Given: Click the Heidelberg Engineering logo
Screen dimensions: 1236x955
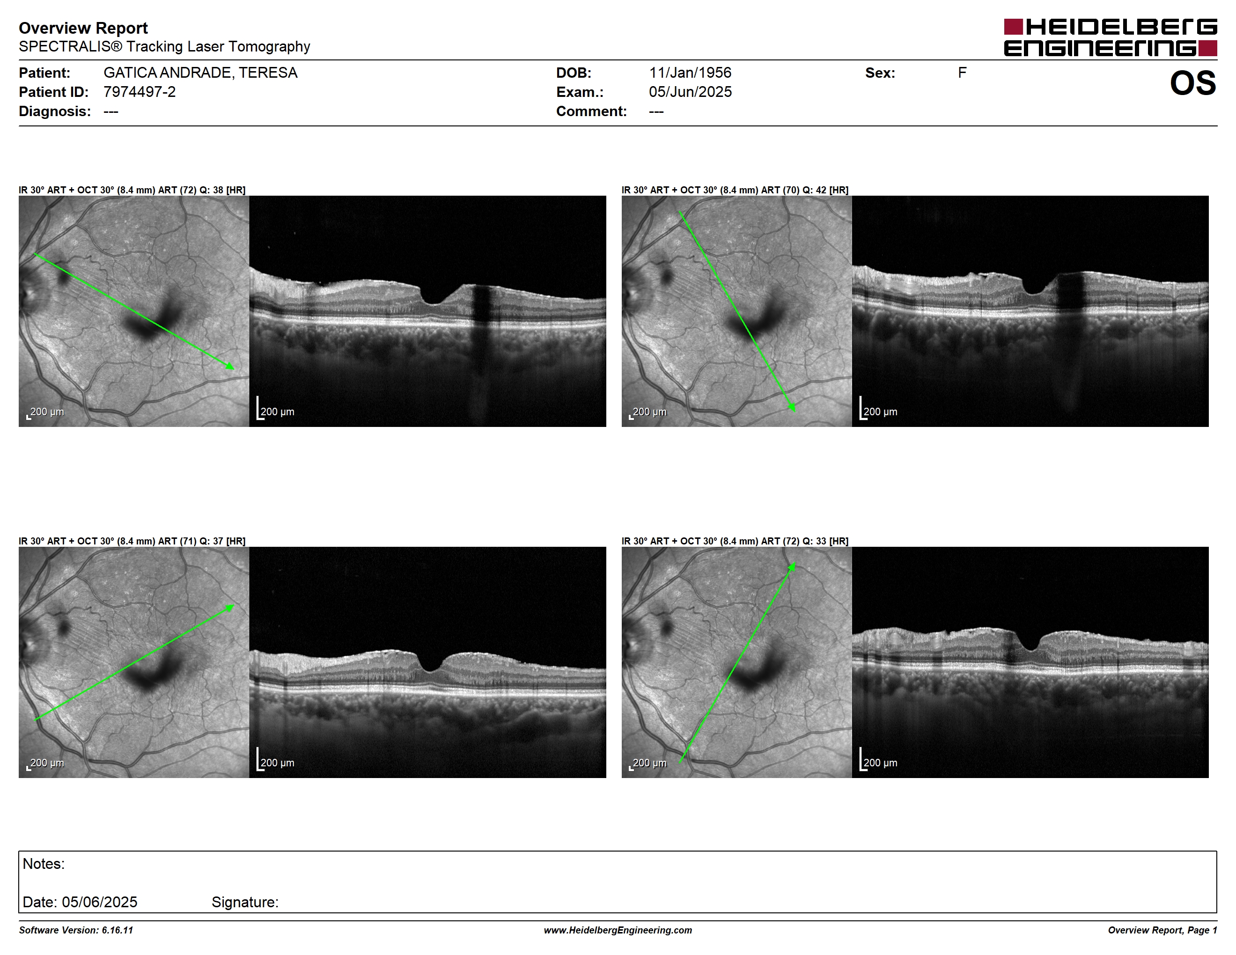Looking at the screenshot, I should [1111, 37].
